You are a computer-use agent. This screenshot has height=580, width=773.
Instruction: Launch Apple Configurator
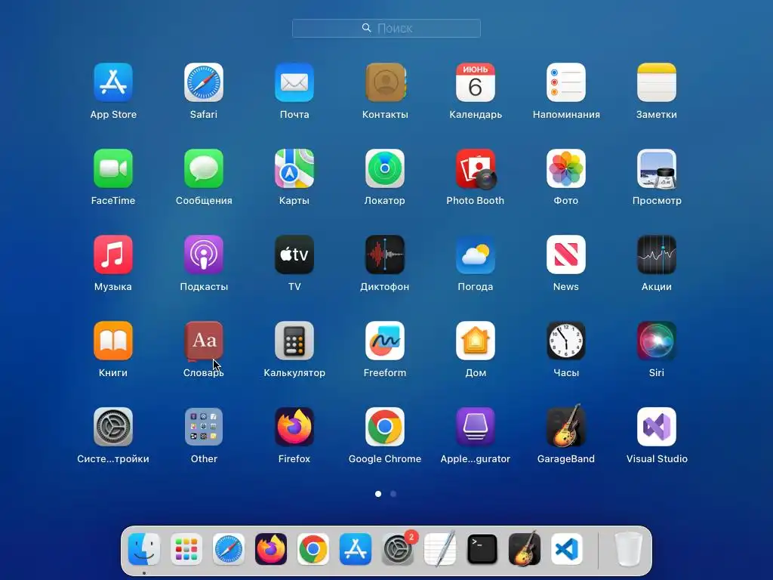(x=476, y=427)
